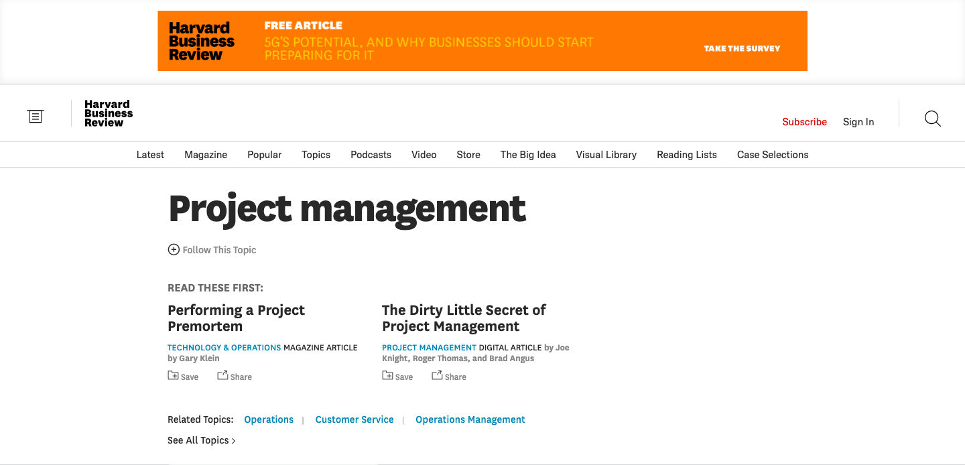
Task: Click the plus icon to follow this topic
Action: tap(174, 250)
